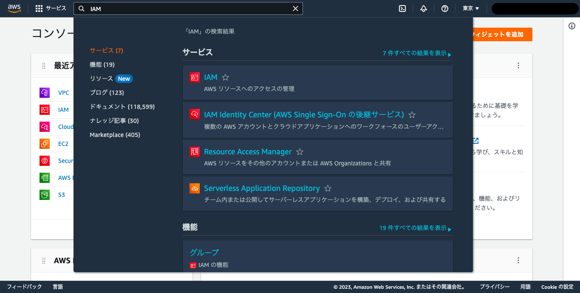Click the IAM icon in the search results
Screen dimensions: 580x293
click(194, 77)
